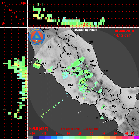Click the '65' dBZ scale value
The image size is (139, 139).
133,133
